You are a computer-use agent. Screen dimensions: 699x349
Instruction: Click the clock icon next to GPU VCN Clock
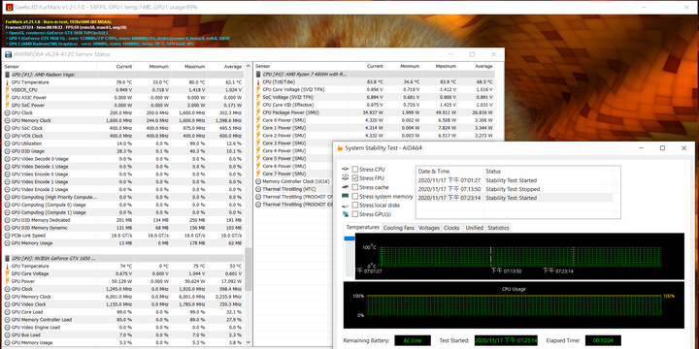[x=7, y=136]
